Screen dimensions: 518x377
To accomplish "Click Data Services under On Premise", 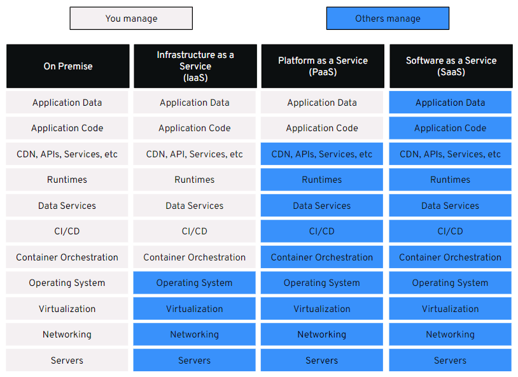I will [x=67, y=205].
